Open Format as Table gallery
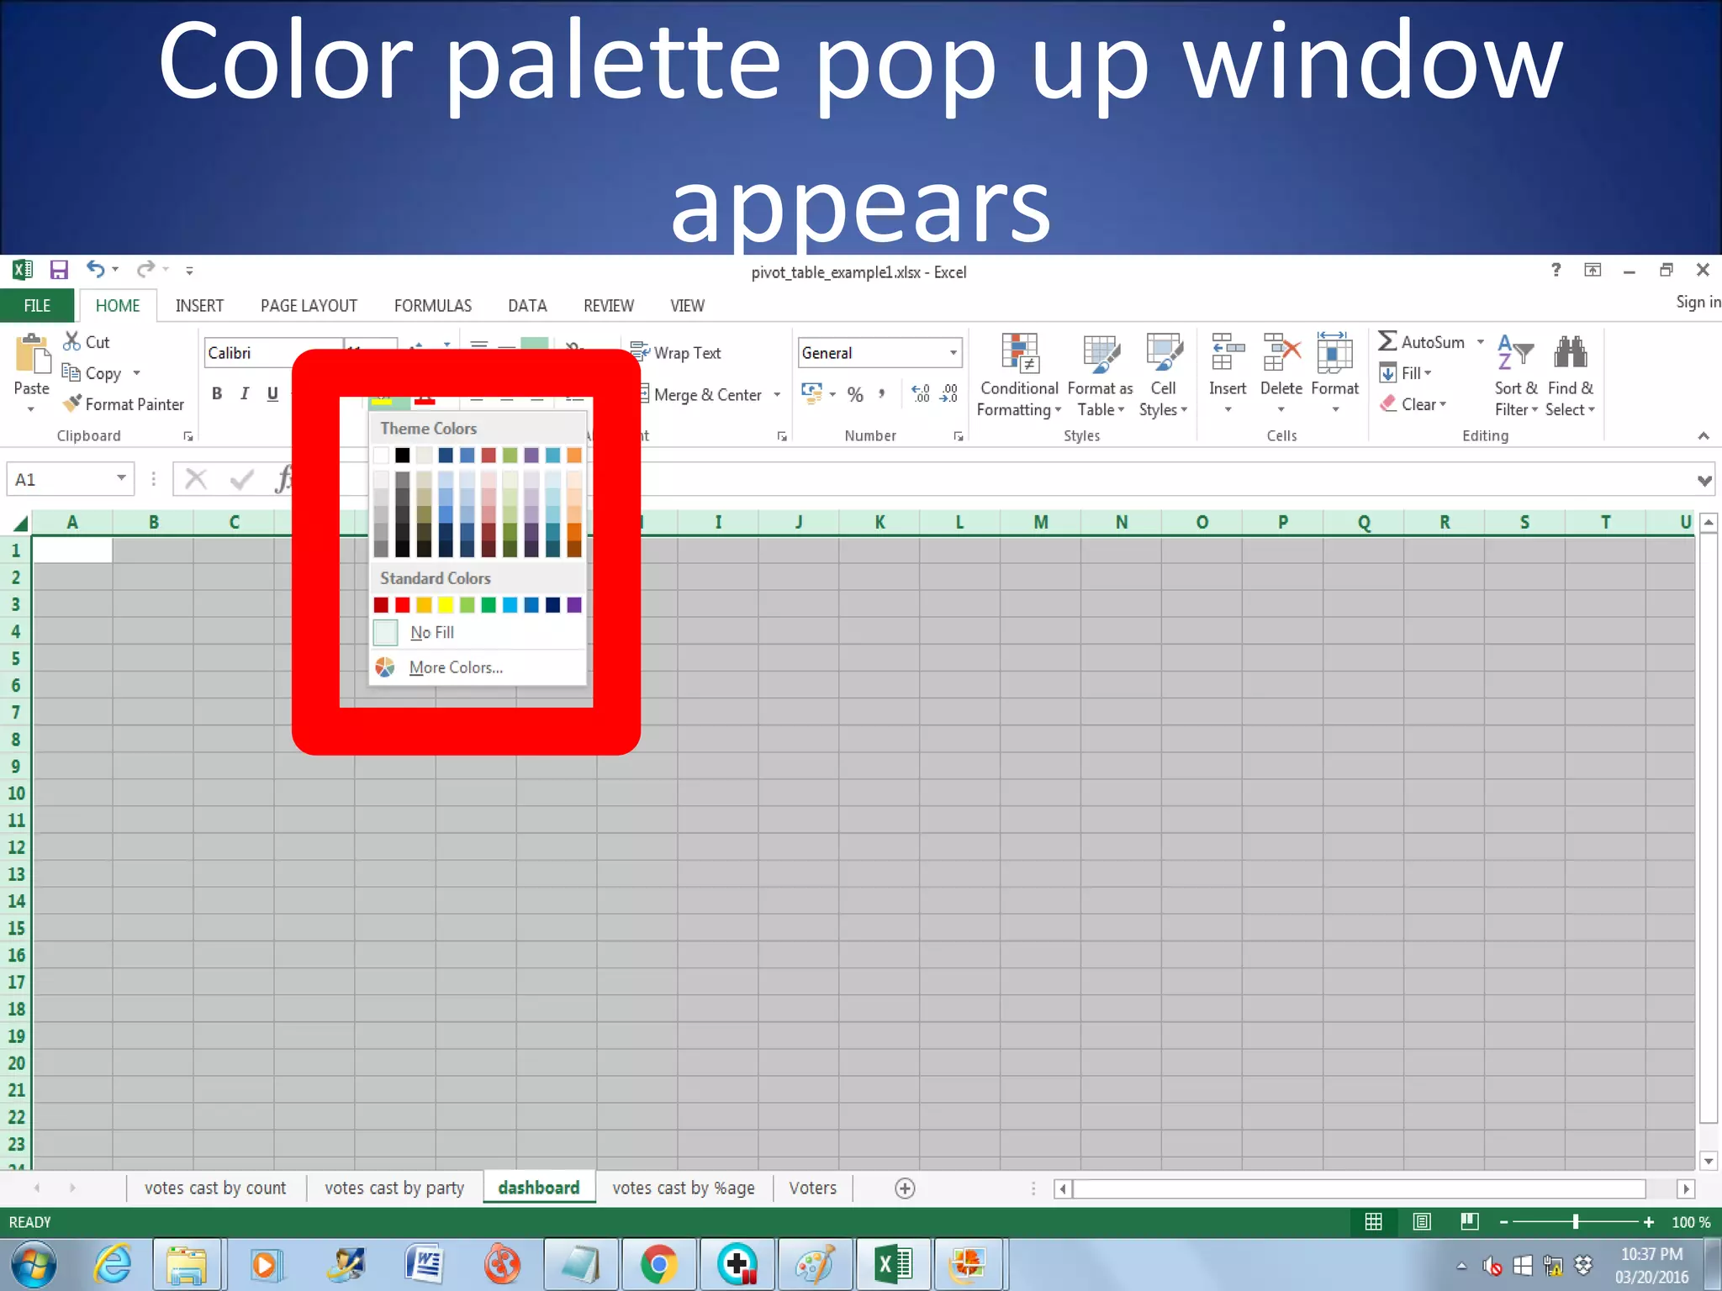This screenshot has height=1291, width=1722. click(1100, 375)
